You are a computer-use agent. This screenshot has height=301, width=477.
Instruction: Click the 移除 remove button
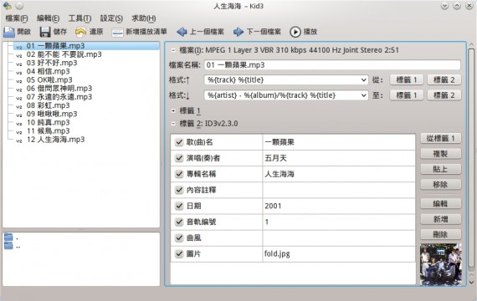click(440, 185)
